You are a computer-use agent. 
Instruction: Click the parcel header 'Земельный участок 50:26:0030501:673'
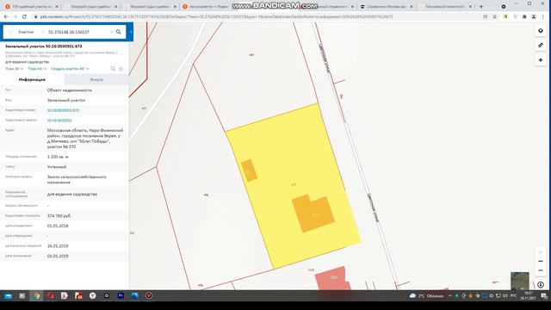(x=44, y=46)
